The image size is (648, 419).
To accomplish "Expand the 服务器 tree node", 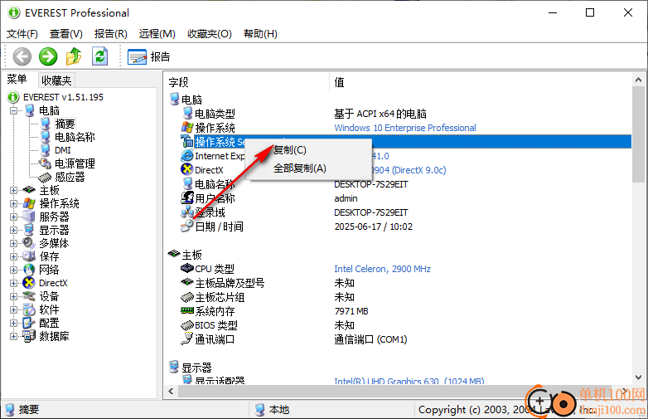I will [x=13, y=217].
